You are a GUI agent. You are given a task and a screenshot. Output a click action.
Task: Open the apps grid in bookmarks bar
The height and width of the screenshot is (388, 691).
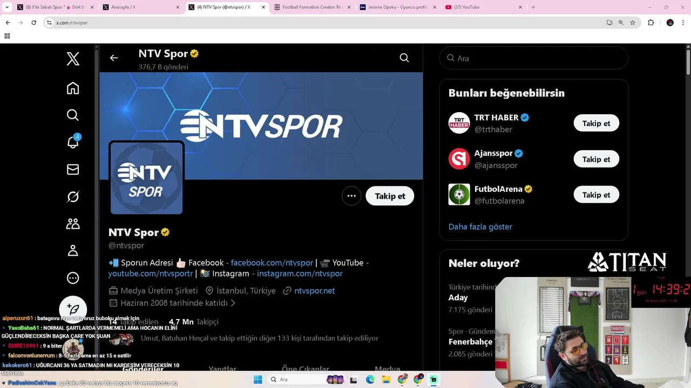[7, 36]
